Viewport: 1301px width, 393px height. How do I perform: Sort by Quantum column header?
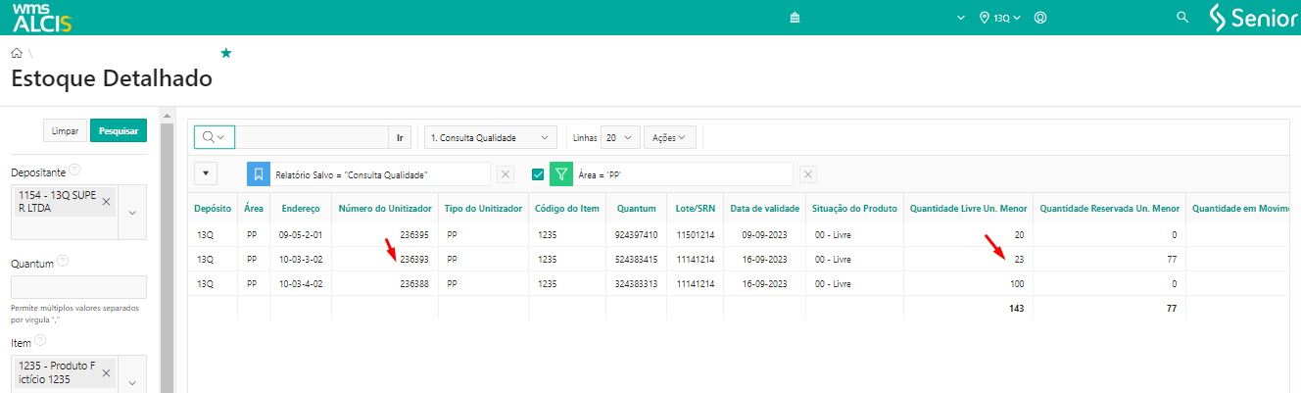636,209
